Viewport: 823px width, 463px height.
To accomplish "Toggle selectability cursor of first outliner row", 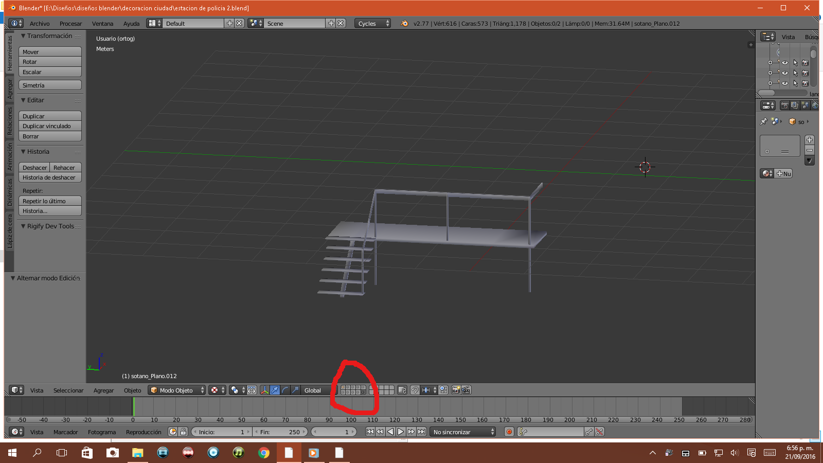I will [x=795, y=63].
